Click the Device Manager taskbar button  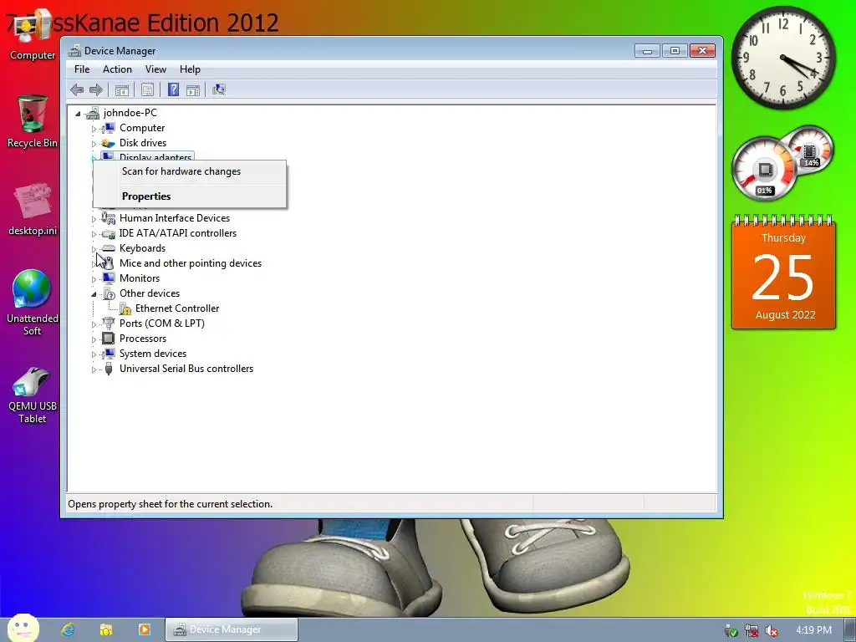click(232, 629)
